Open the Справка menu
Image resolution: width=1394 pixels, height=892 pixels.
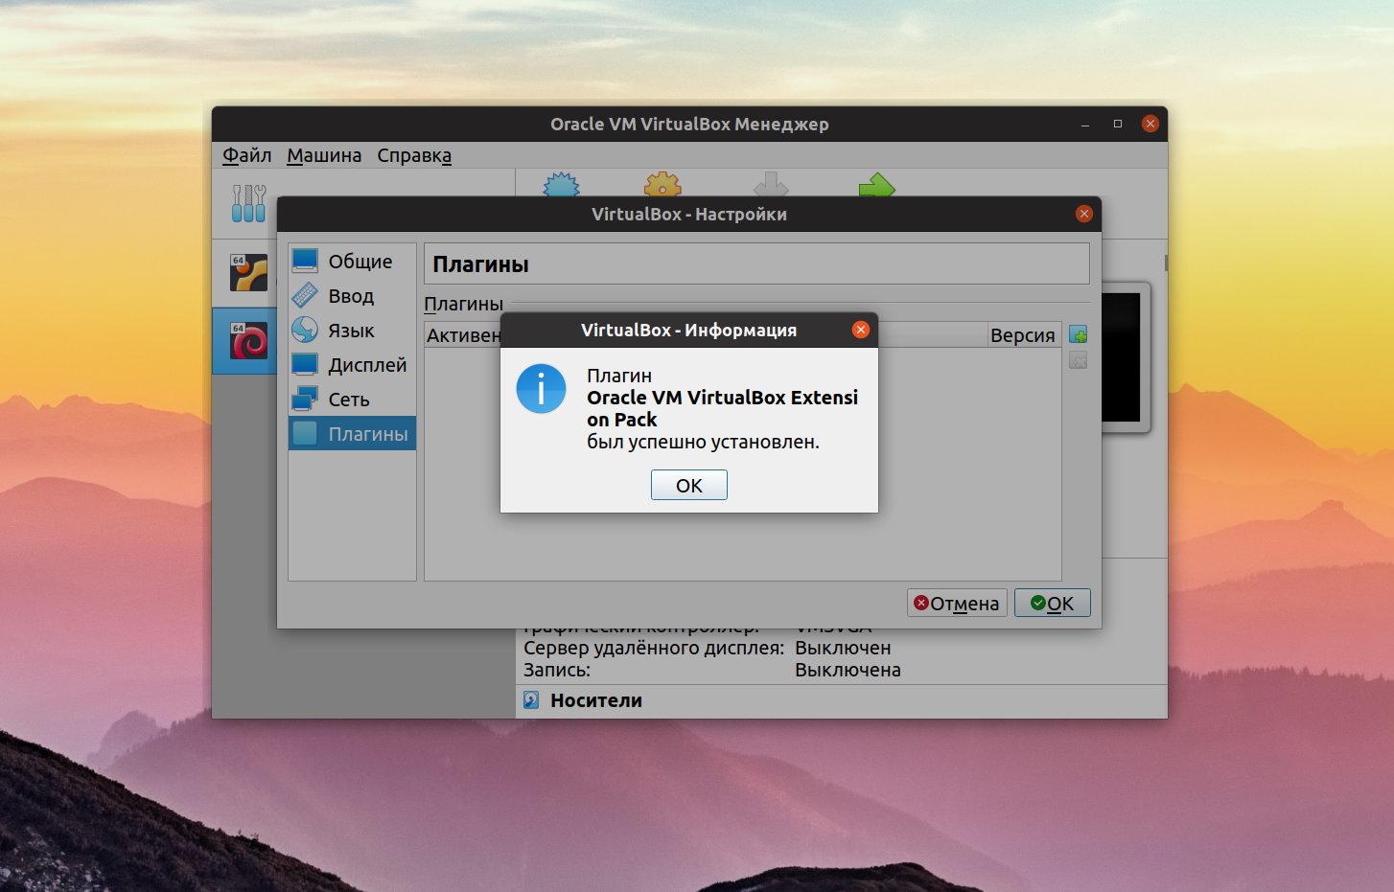[413, 154]
